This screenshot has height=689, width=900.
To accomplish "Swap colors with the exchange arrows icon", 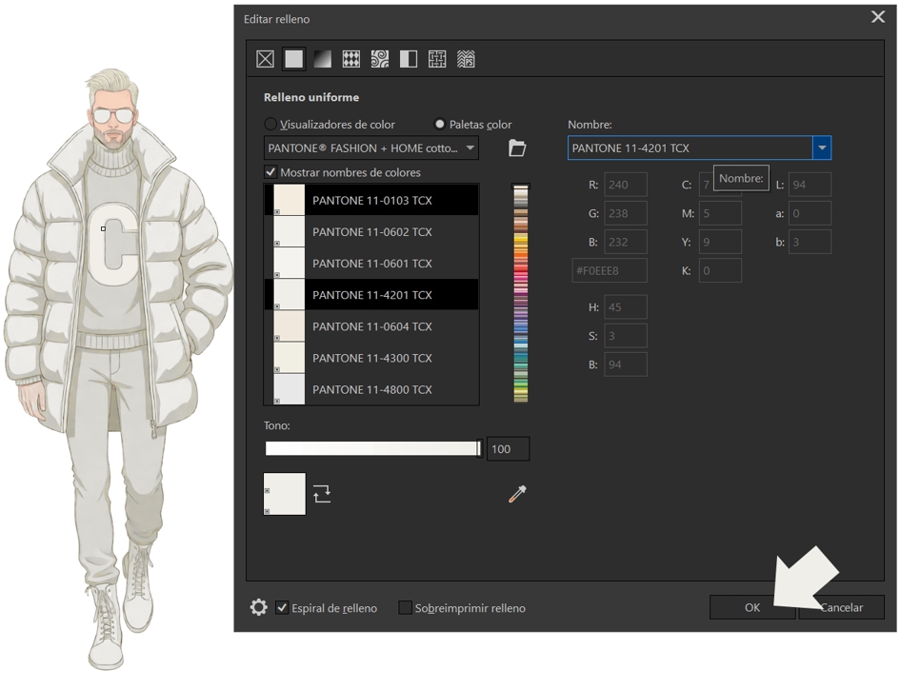I will pyautogui.click(x=322, y=494).
